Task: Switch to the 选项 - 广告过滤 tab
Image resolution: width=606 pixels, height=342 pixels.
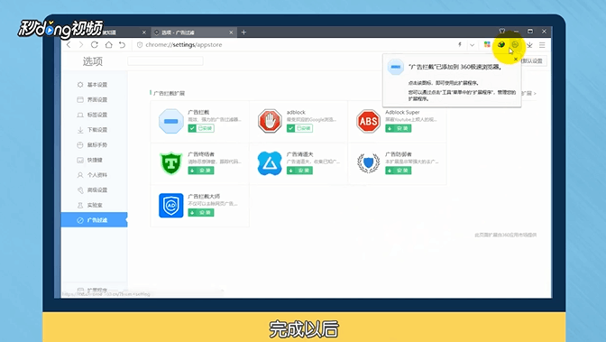Action: [193, 32]
